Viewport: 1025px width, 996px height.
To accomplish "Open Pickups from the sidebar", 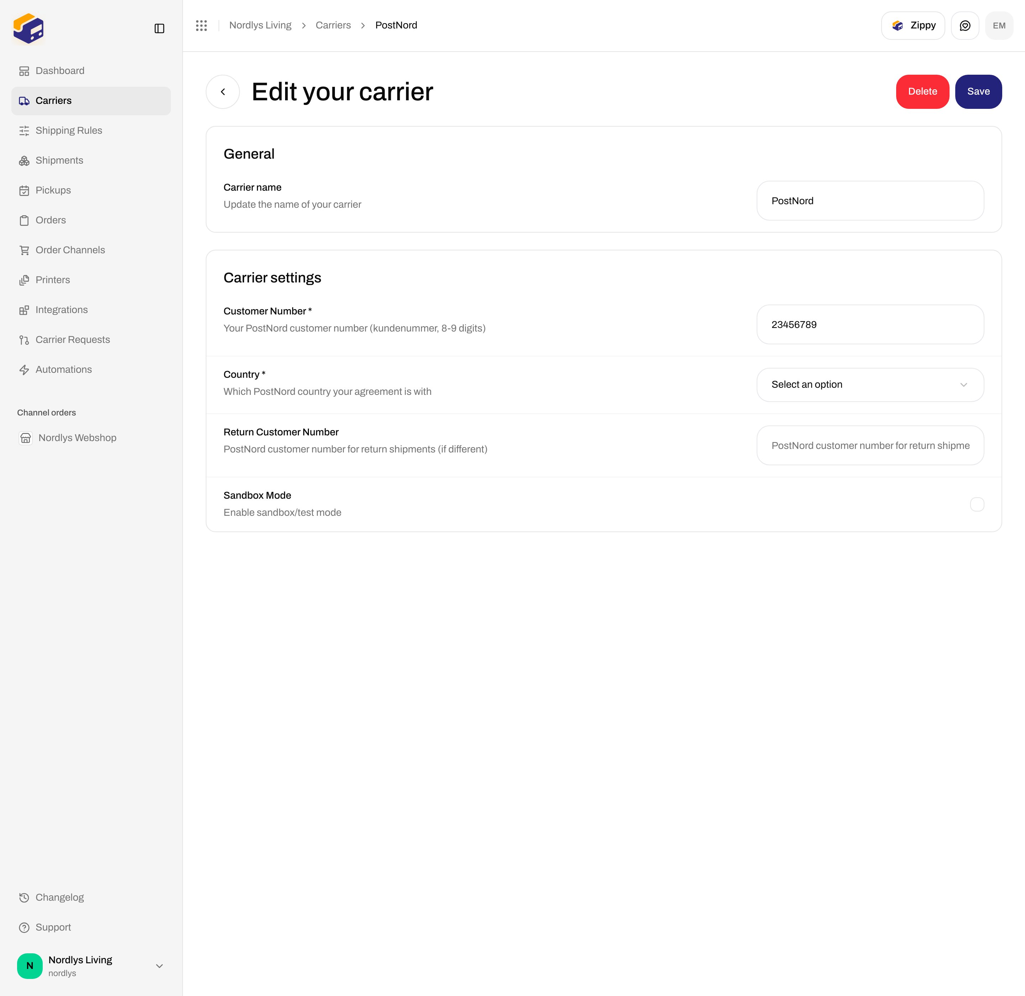I will pyautogui.click(x=91, y=190).
